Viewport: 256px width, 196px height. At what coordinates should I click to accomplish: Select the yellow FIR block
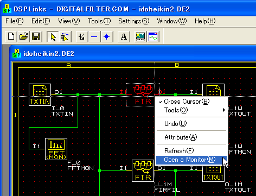143,170
